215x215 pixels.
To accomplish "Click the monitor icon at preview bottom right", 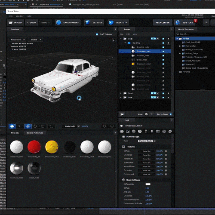I will pyautogui.click(x=112, y=126).
